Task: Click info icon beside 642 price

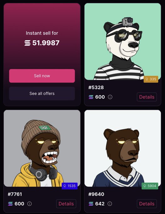Action: (110, 204)
